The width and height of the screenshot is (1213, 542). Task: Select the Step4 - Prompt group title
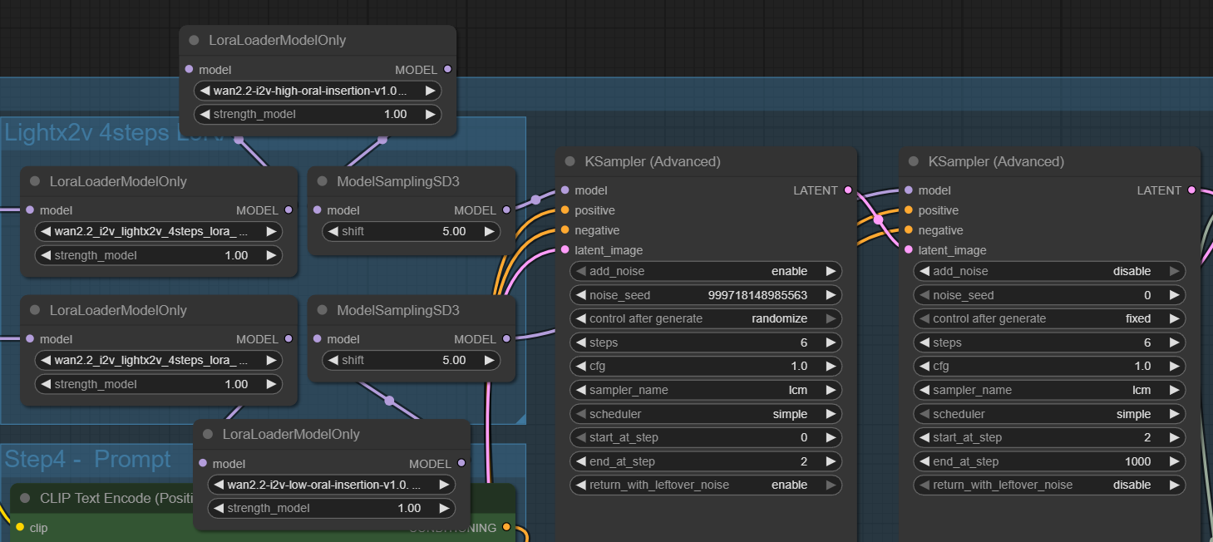click(x=88, y=459)
